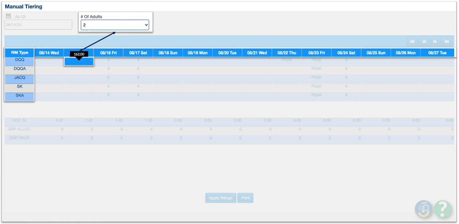The image size is (459, 224).
Task: Choose the JACQ room type
Action: pos(20,78)
